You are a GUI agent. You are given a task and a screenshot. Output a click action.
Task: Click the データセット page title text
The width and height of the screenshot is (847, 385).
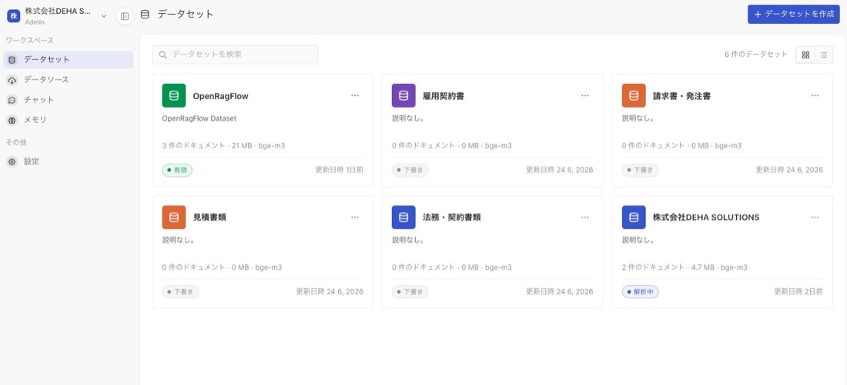186,15
